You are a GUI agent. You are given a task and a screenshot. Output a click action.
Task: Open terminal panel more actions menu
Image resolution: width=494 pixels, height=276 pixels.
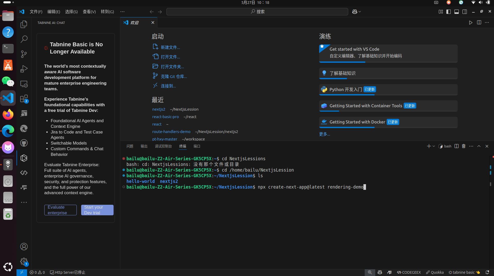(471, 146)
